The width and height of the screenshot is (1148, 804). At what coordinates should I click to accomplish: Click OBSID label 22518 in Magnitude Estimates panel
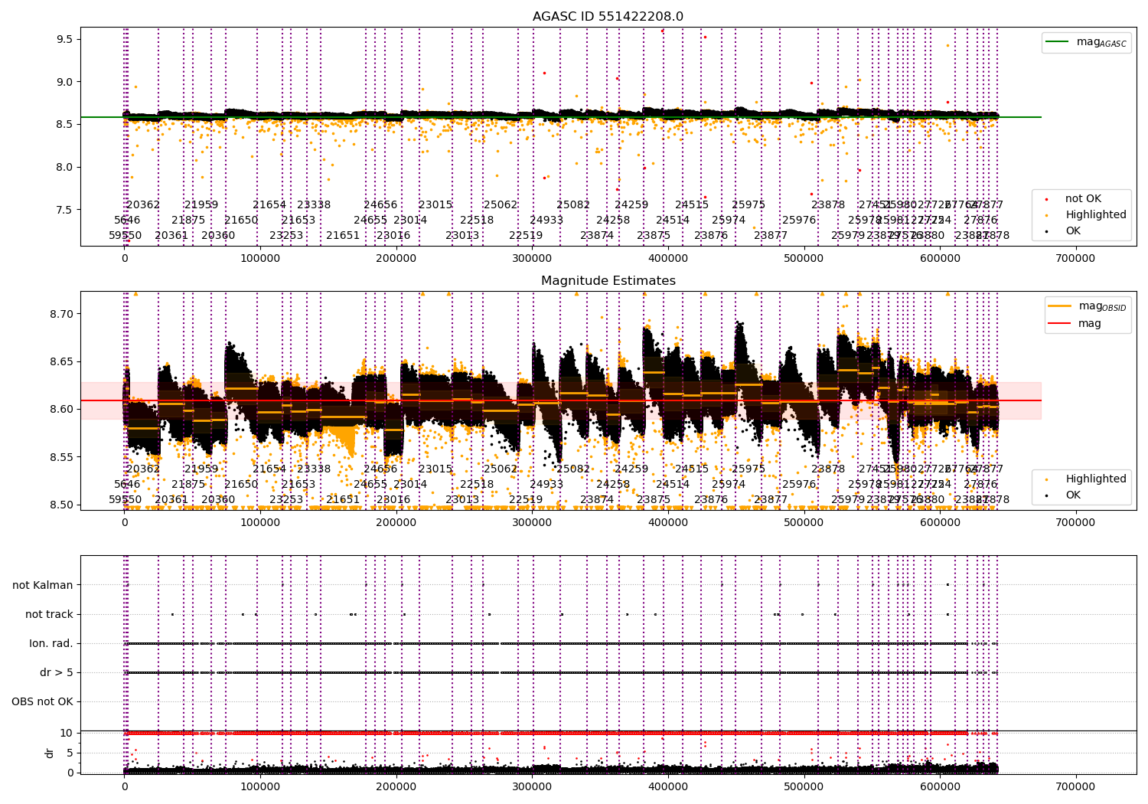477,485
